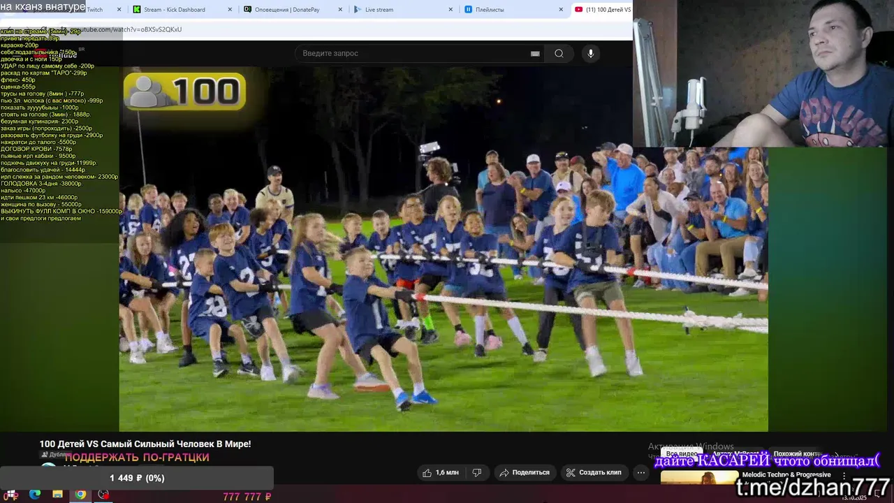Start voice search with the microphone icon
The height and width of the screenshot is (503, 894).
(x=591, y=54)
